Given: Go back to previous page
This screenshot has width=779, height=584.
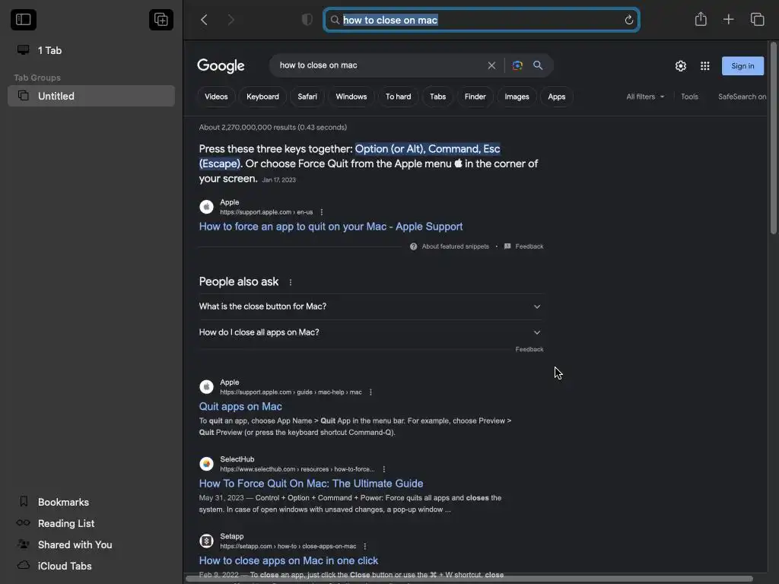Looking at the screenshot, I should [204, 20].
